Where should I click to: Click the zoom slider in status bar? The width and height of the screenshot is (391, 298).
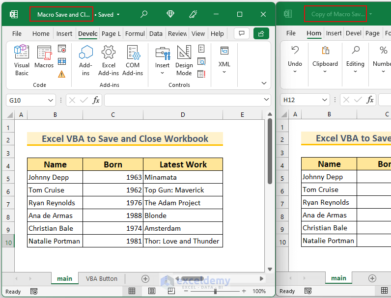click(x=215, y=291)
